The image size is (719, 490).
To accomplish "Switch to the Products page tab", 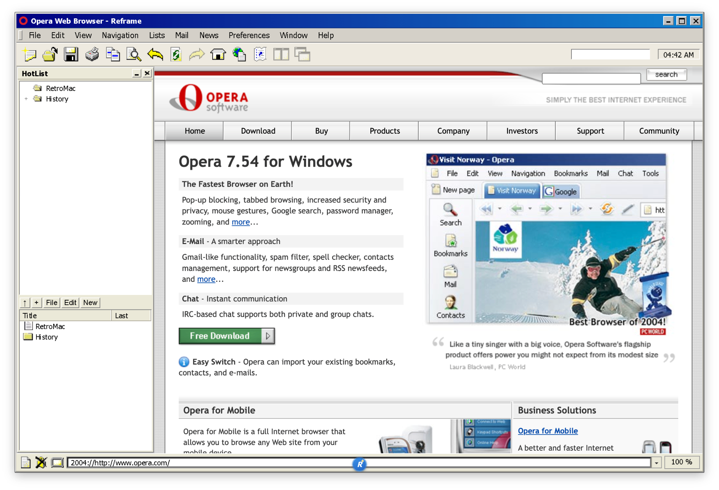I will [384, 131].
